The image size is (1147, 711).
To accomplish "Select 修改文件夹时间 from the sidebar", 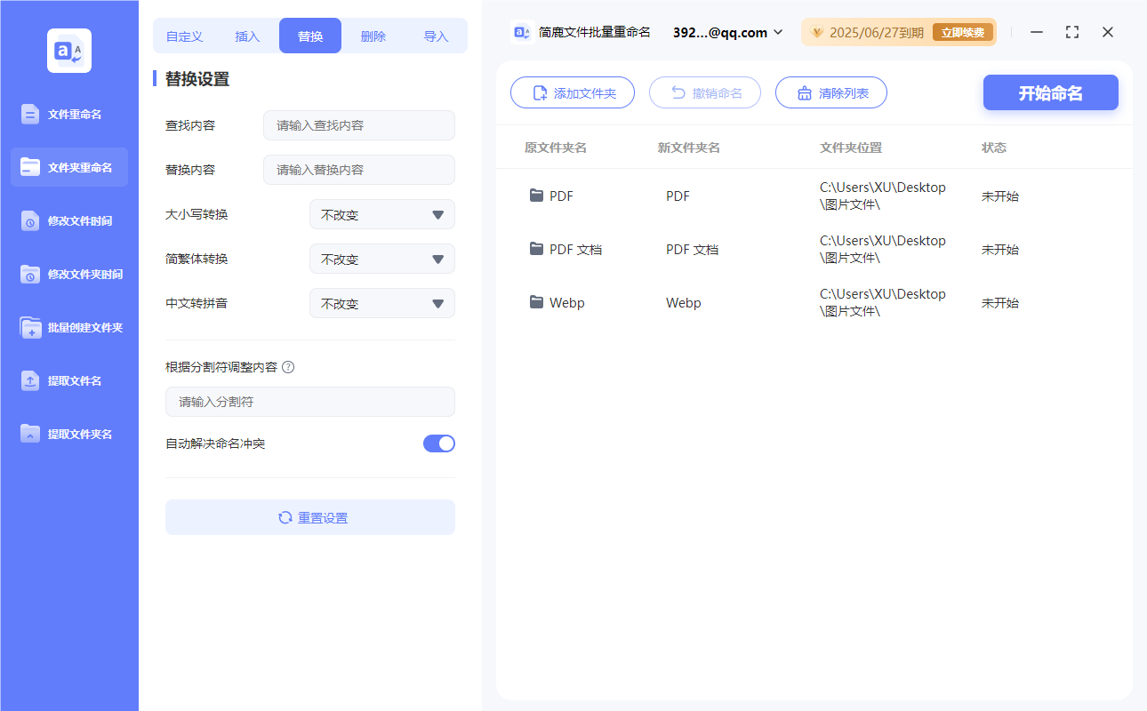I will point(68,274).
